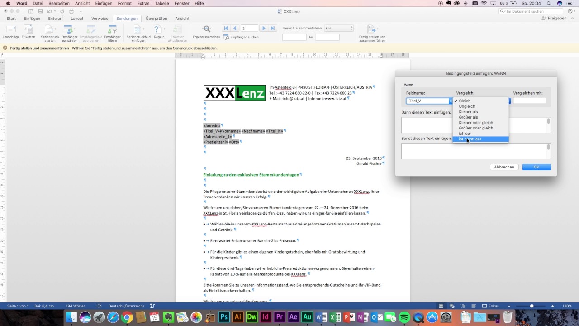Click the 'Dann diesen Text einfügen' text box

476,125
